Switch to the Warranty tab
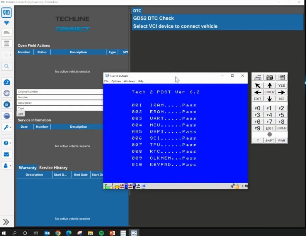The width and height of the screenshot is (306, 236). click(x=27, y=168)
